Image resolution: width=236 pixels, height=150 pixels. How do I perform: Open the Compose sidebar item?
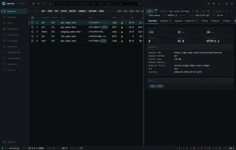pos(14,17)
